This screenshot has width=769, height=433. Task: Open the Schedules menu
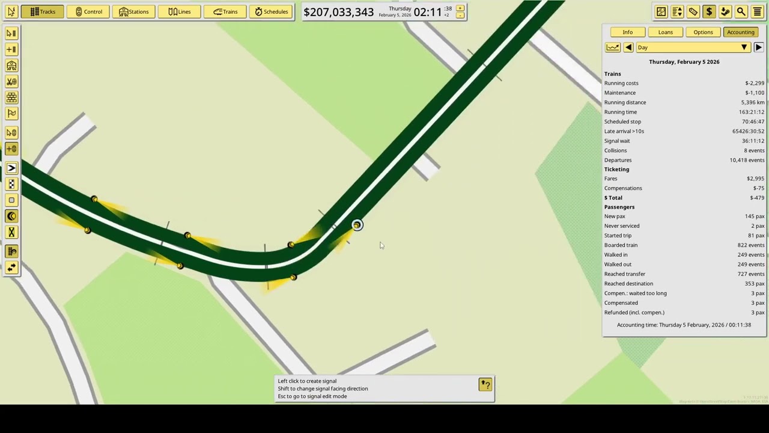pos(271,11)
